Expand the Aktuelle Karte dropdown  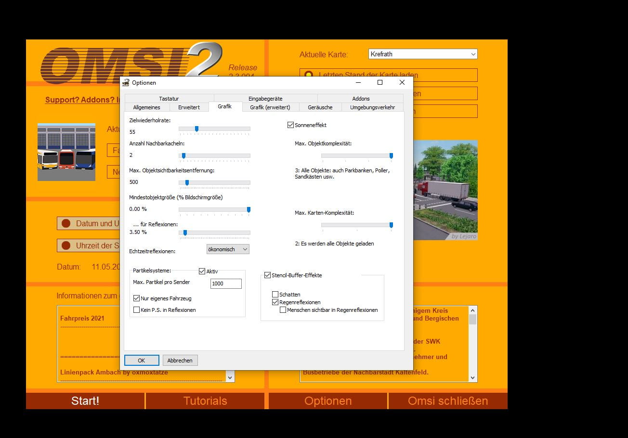[423, 54]
